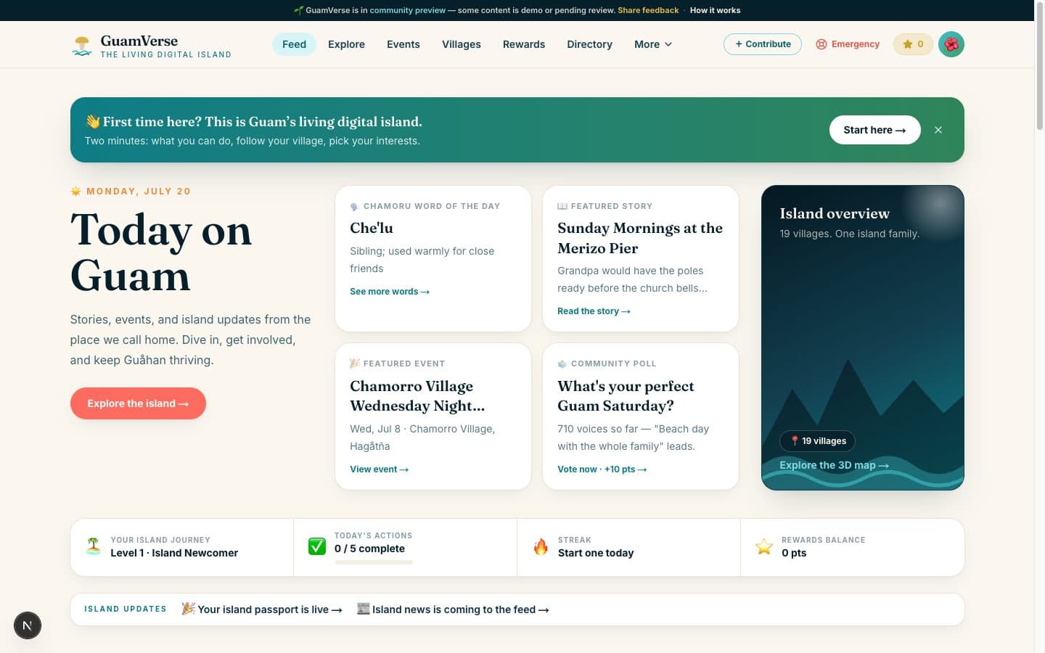Click the green checkmark Today's Actions icon
This screenshot has height=653, width=1045.
point(317,546)
